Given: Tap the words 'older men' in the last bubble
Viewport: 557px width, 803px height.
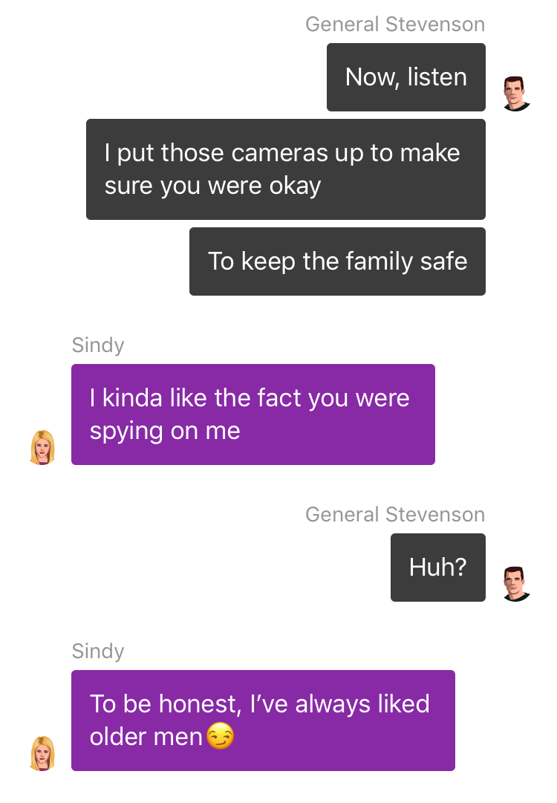Looking at the screenshot, I should [x=146, y=737].
